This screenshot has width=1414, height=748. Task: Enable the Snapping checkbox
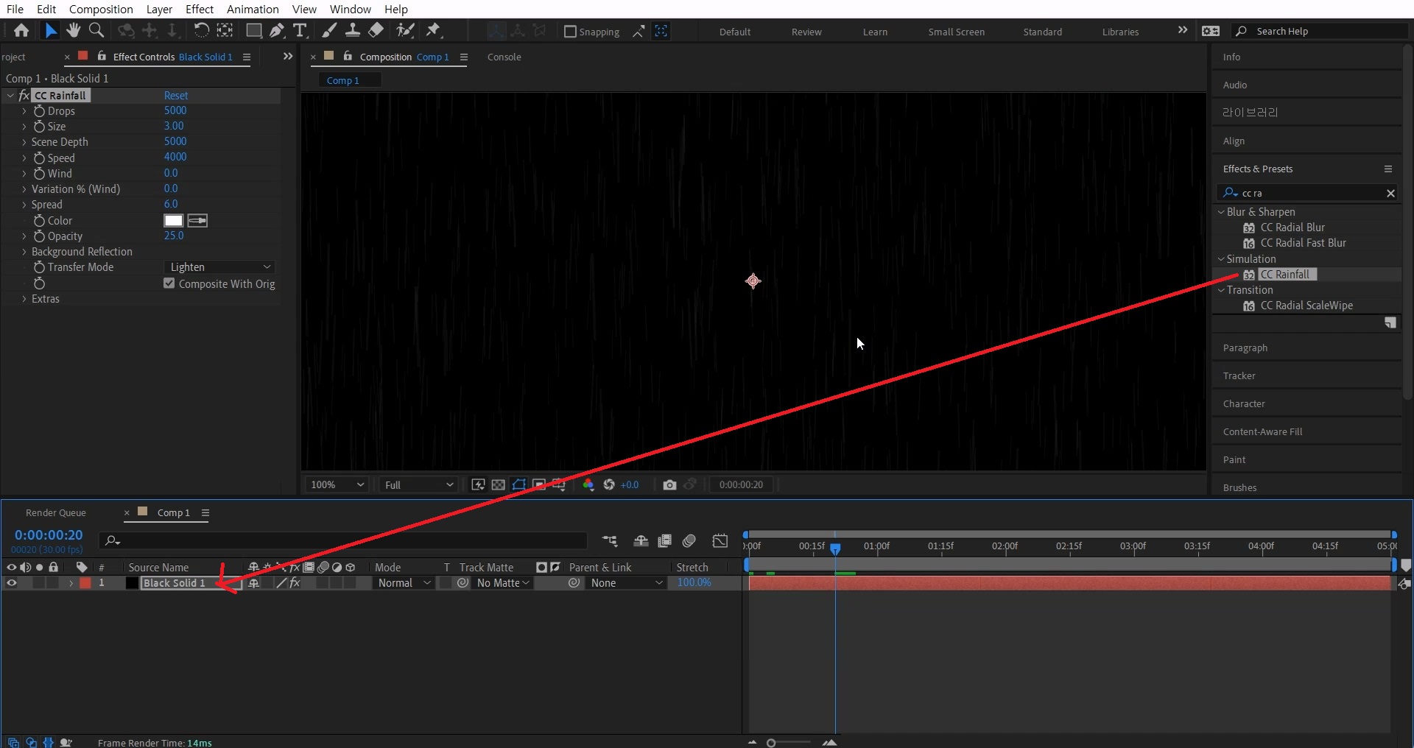coord(570,32)
